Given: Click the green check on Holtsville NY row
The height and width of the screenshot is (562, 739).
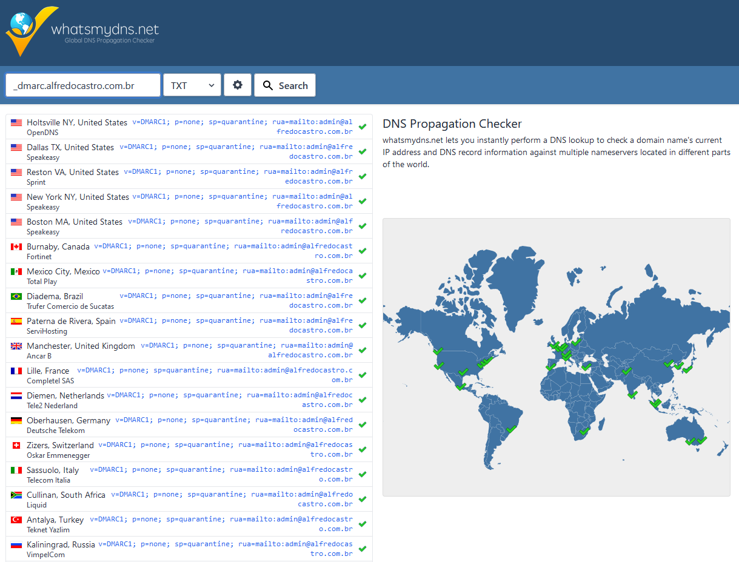Looking at the screenshot, I should pos(363,127).
